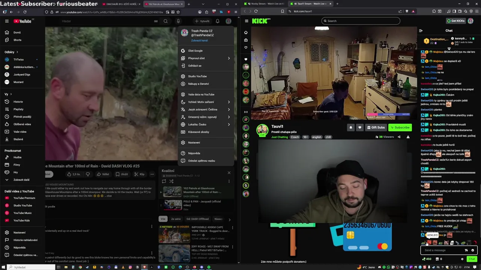Click the Klip button under video
Image resolution: width=481 pixels, height=270 pixels.
click(139, 174)
